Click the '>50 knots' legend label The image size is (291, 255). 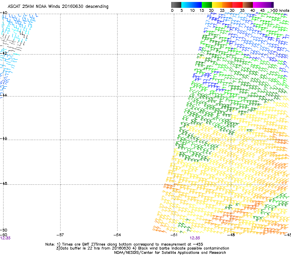(x=280, y=11)
